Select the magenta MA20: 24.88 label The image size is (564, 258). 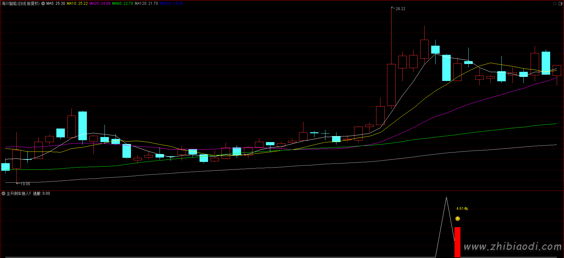[100, 3]
